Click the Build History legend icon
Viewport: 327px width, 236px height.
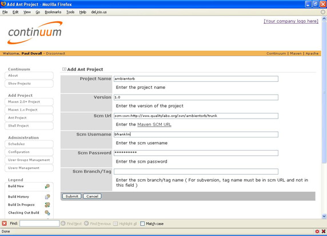pyautogui.click(x=47, y=196)
